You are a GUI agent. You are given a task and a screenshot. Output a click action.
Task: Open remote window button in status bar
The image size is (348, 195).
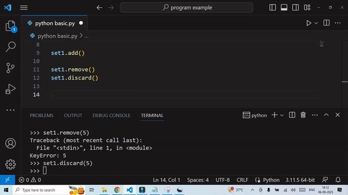click(7, 180)
